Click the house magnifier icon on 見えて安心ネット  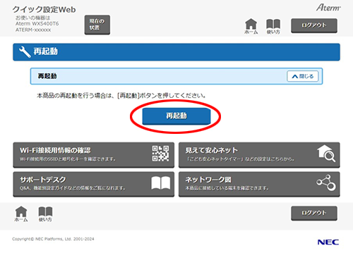coord(326,154)
